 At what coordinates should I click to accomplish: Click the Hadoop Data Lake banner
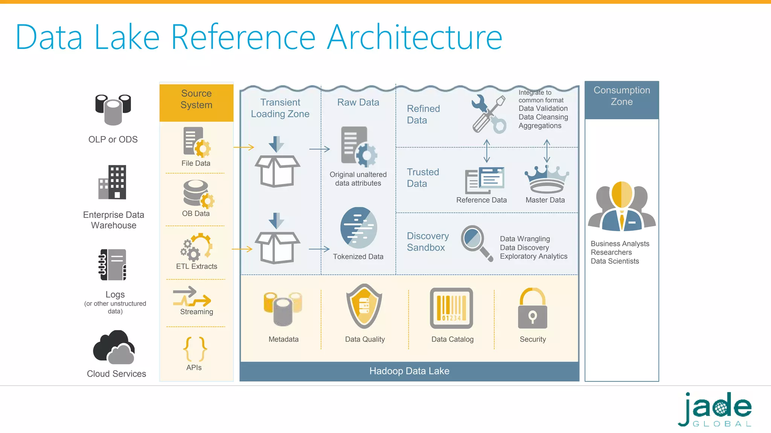coord(409,371)
